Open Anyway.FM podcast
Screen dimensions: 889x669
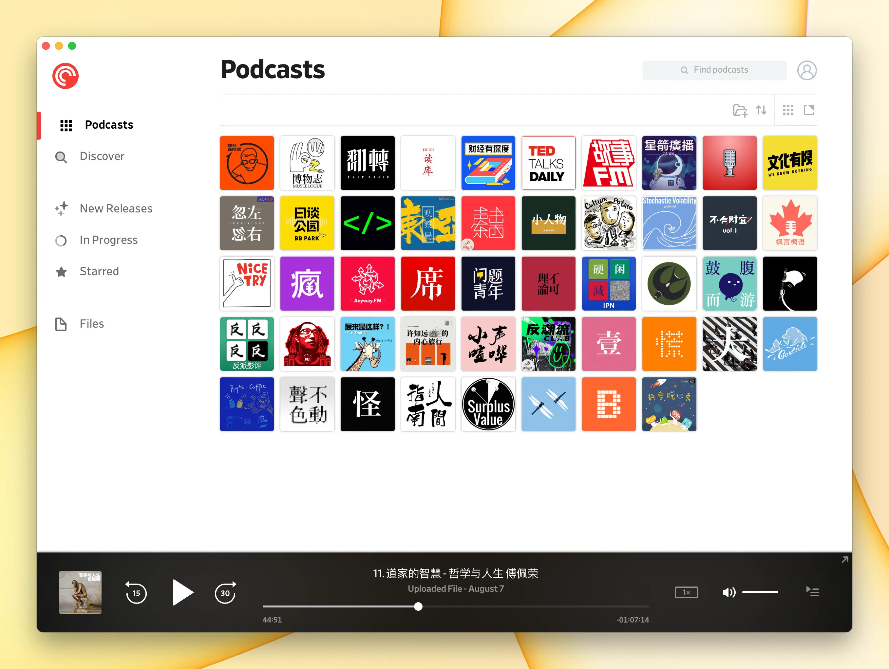(367, 283)
